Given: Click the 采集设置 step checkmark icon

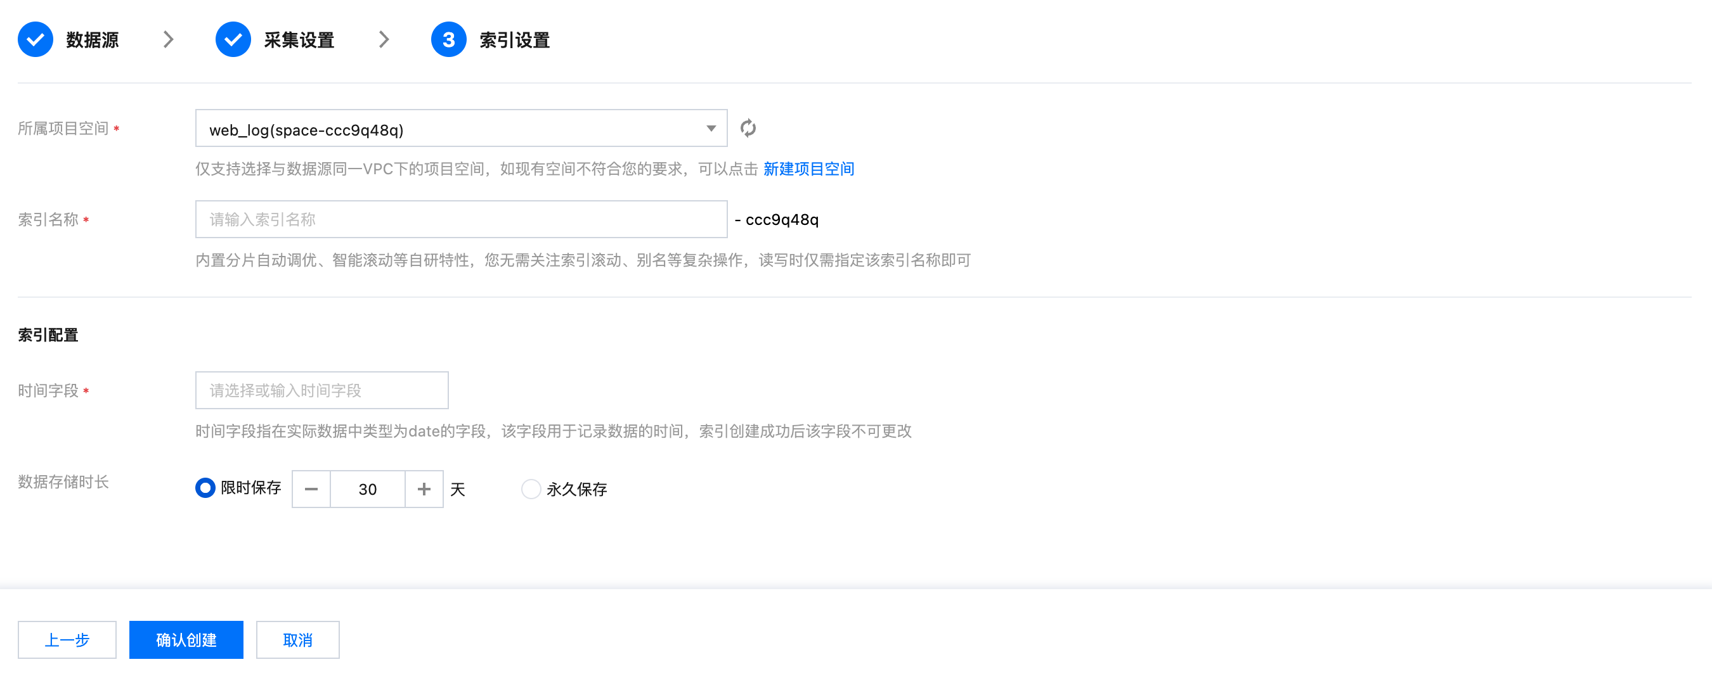Looking at the screenshot, I should tap(233, 40).
